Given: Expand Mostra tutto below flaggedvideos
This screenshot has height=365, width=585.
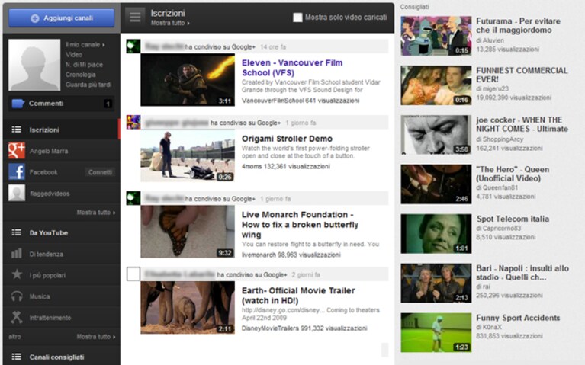Looking at the screenshot, I should click(x=96, y=213).
